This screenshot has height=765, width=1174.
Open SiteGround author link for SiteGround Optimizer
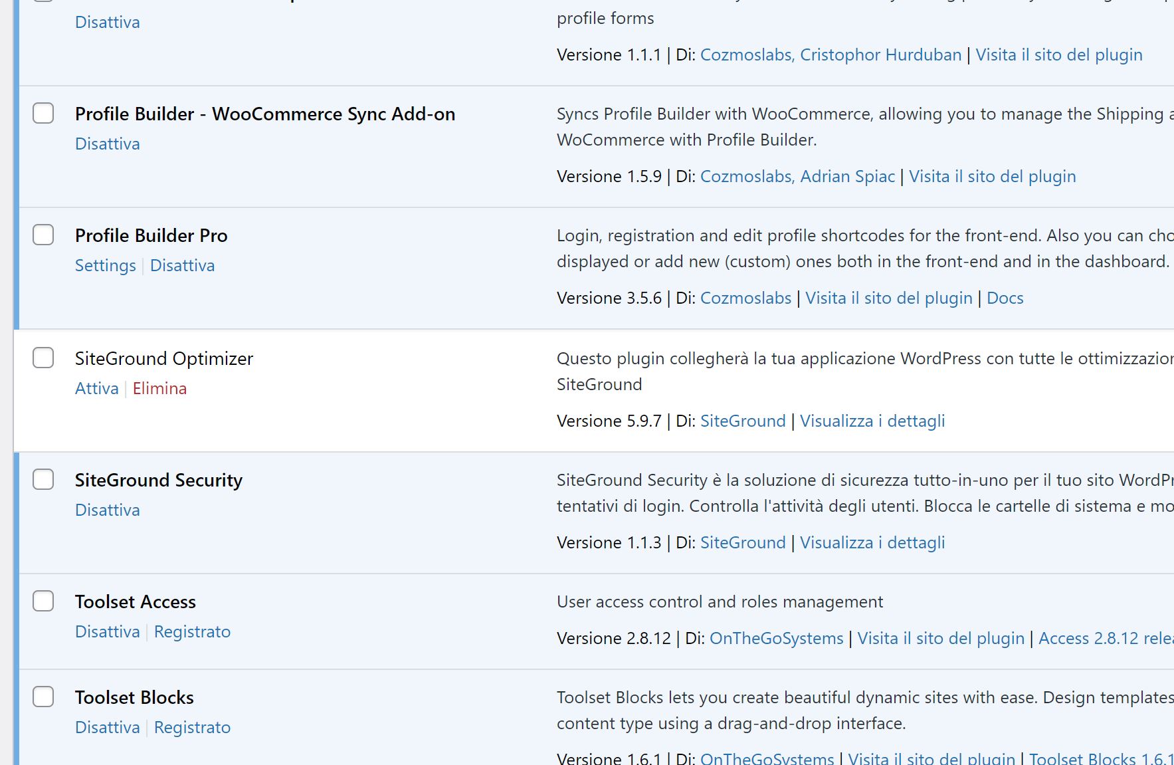[x=743, y=421]
